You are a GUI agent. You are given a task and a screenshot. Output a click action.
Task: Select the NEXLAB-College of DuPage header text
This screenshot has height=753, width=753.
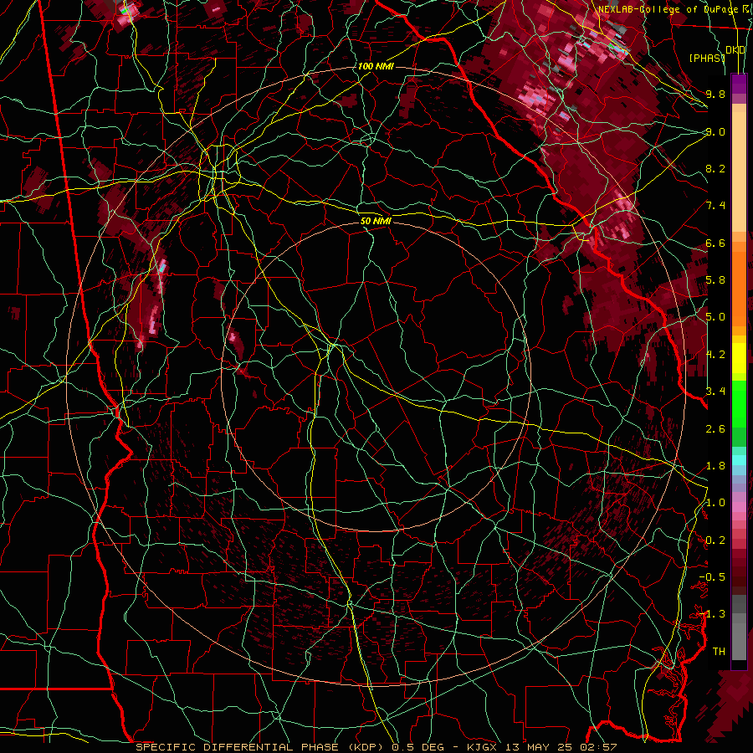(668, 9)
